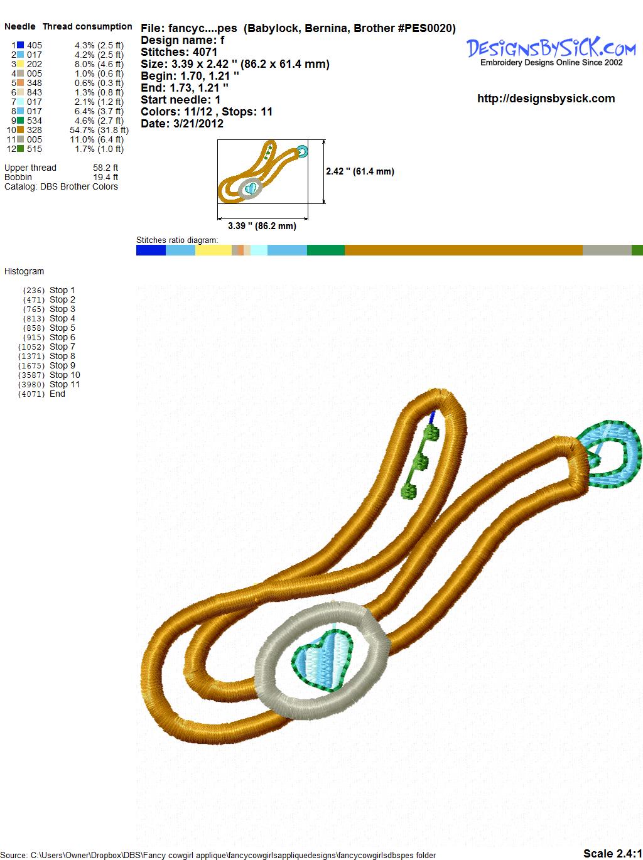Select Stop 1 in the histogram

pyautogui.click(x=62, y=290)
